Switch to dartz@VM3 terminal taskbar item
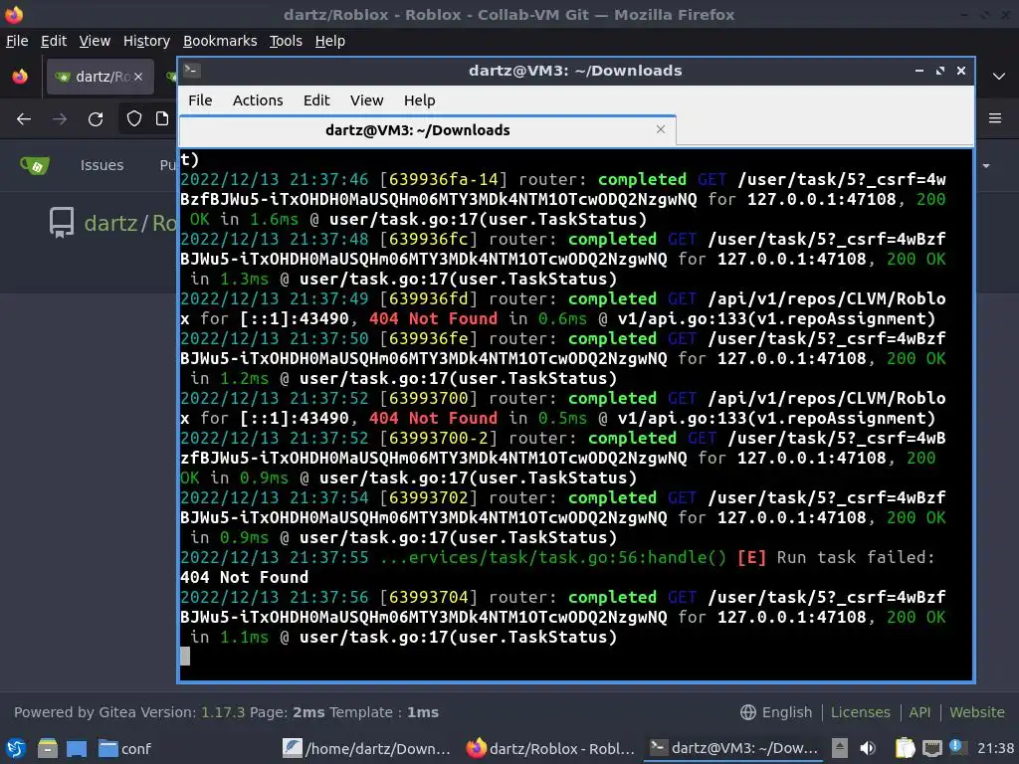 734,748
